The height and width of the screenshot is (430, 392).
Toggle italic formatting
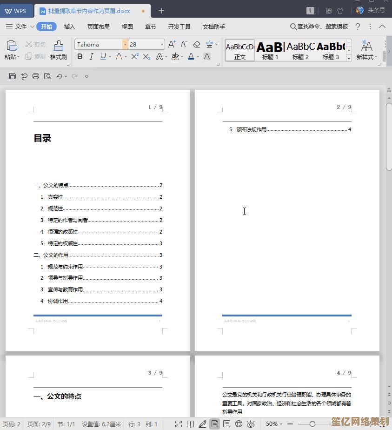click(x=92, y=56)
